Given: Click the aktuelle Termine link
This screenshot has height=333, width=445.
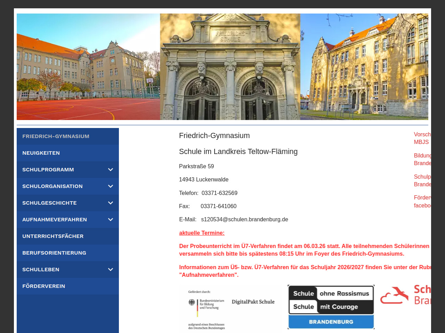Looking at the screenshot, I should pyautogui.click(x=202, y=233).
